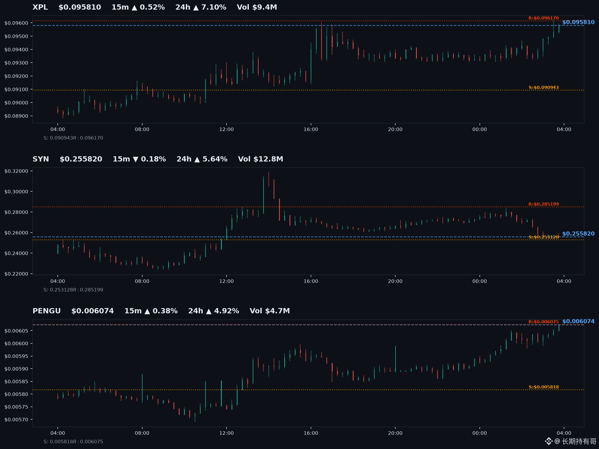The height and width of the screenshot is (449, 599).
Task: Click the tall XPL candle reaching $0.096 after 16:00
Action: tap(321, 41)
